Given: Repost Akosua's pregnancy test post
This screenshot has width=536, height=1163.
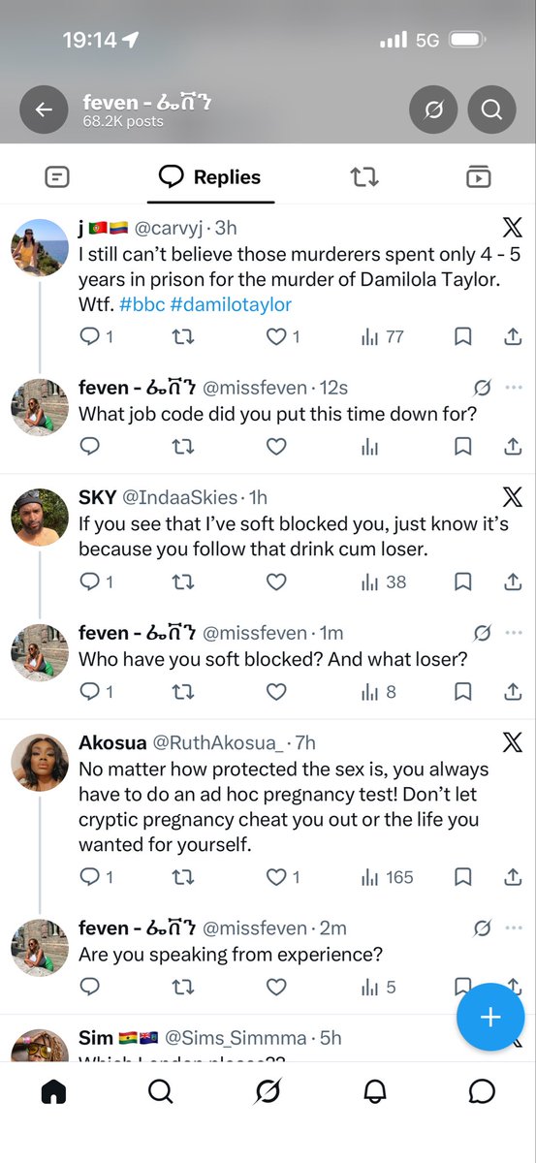Looking at the screenshot, I should point(182,877).
